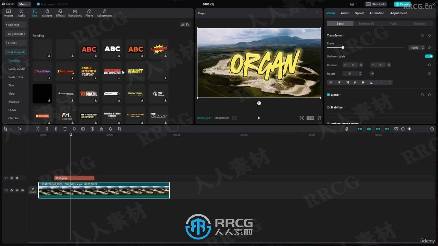The width and height of the screenshot is (438, 246).
Task: Toggle the main track magnet snapping icon
Action: coord(360,129)
